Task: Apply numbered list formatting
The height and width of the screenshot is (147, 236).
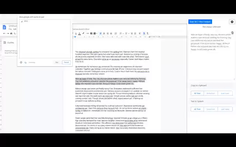Action: tap(121, 33)
